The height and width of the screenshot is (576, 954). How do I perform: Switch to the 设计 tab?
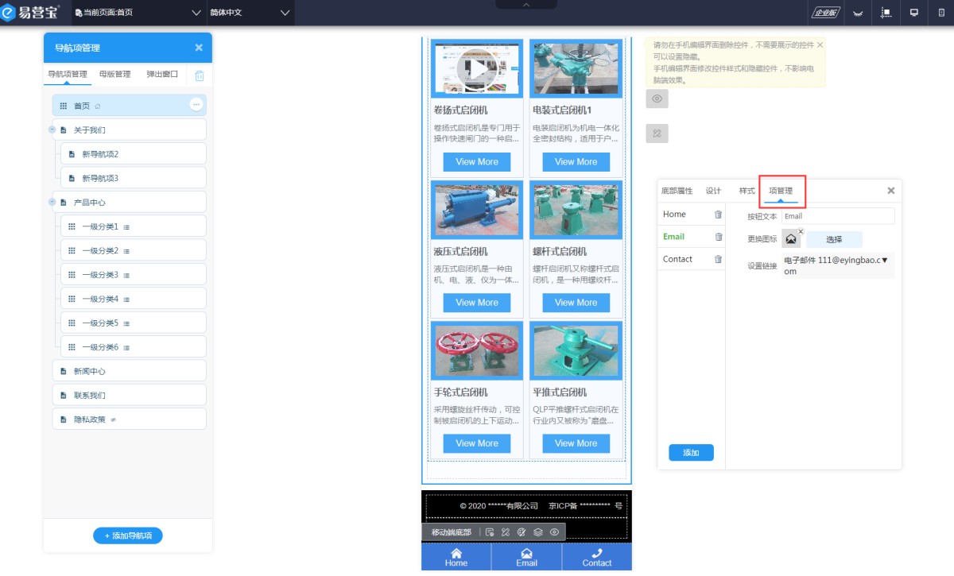coord(714,191)
